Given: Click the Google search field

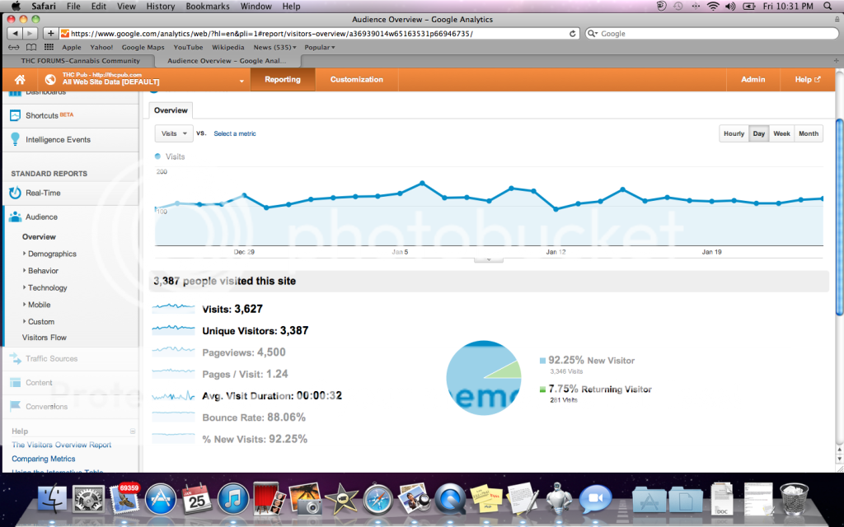Looking at the screenshot, I should (711, 33).
